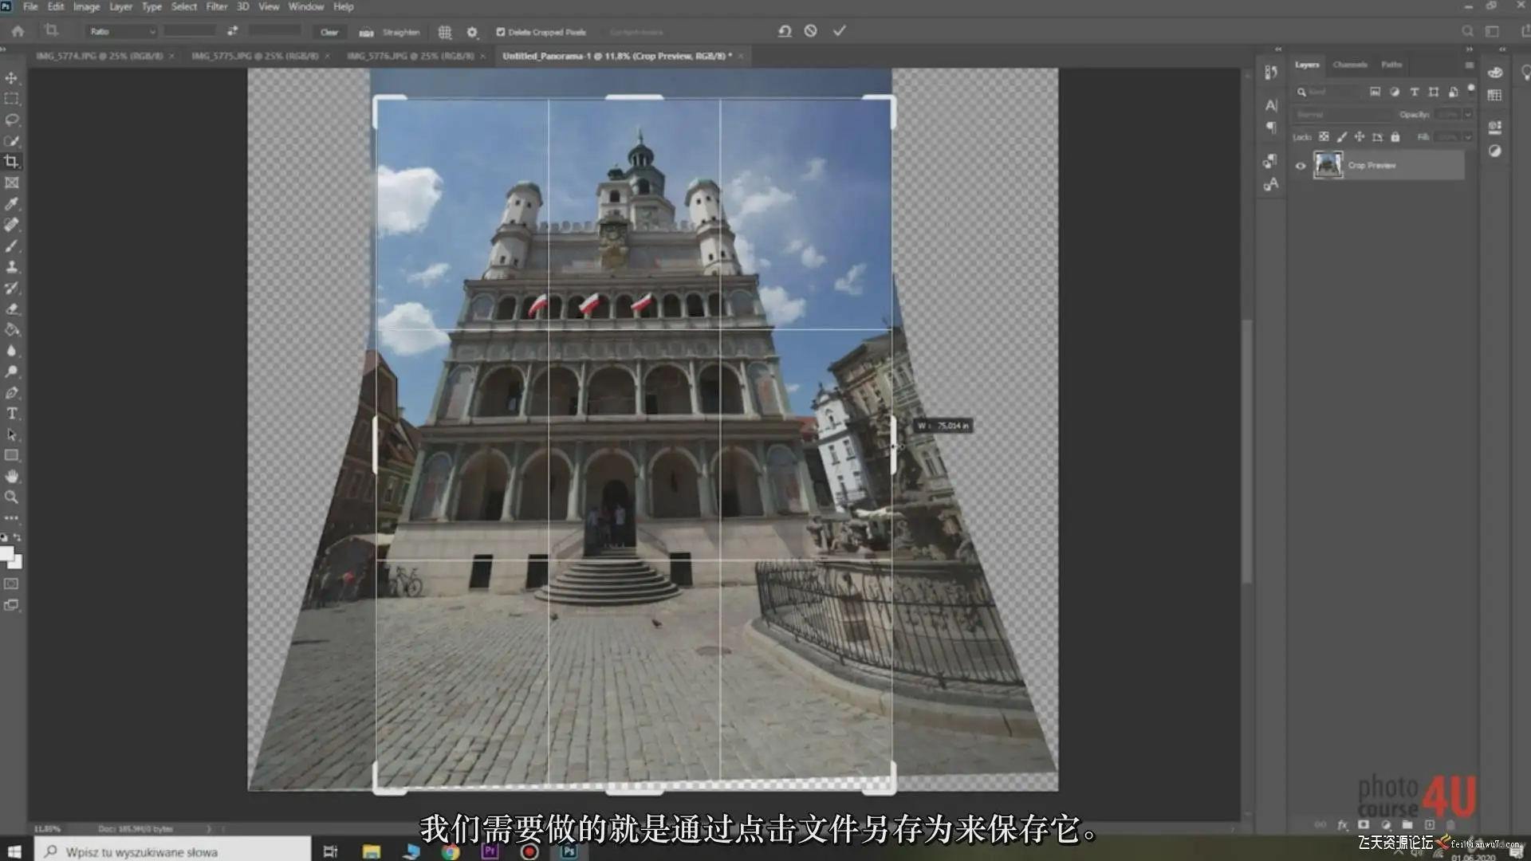This screenshot has height=861, width=1531.
Task: Select the Eyedropper tool
Action: [12, 204]
